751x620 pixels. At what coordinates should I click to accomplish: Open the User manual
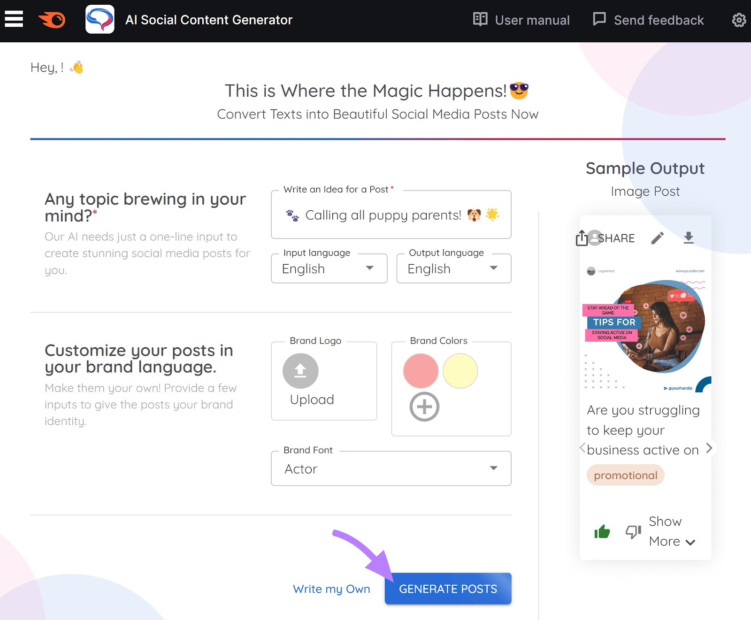click(x=521, y=20)
